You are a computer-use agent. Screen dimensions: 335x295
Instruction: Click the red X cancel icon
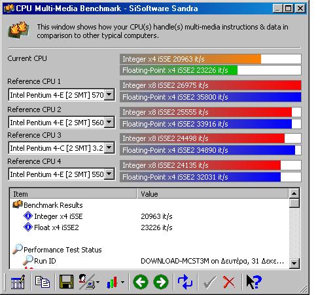click(x=229, y=282)
